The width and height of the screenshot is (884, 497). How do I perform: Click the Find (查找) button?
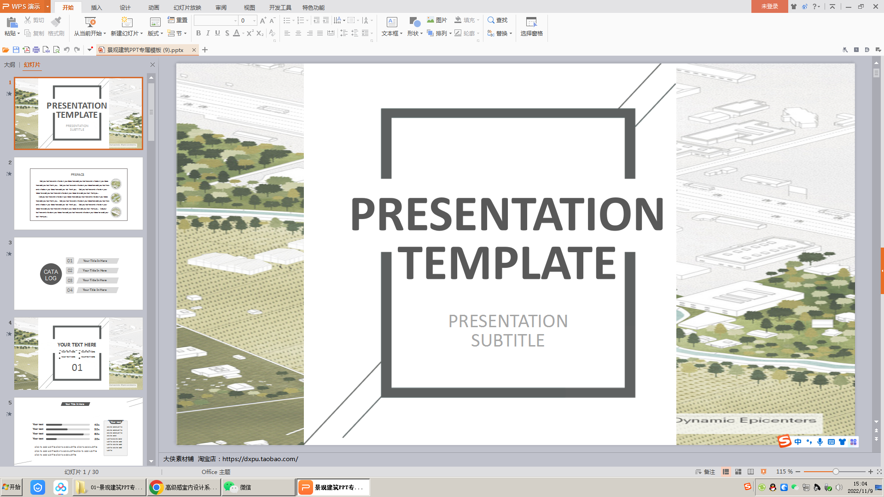(x=497, y=20)
